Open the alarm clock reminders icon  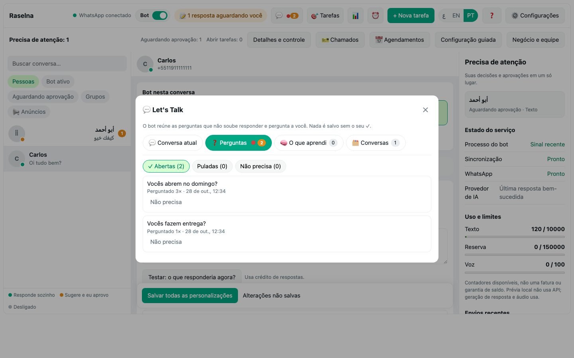click(x=375, y=16)
